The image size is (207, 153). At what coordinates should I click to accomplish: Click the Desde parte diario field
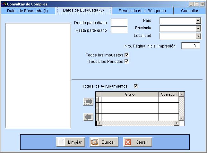pos(119,22)
